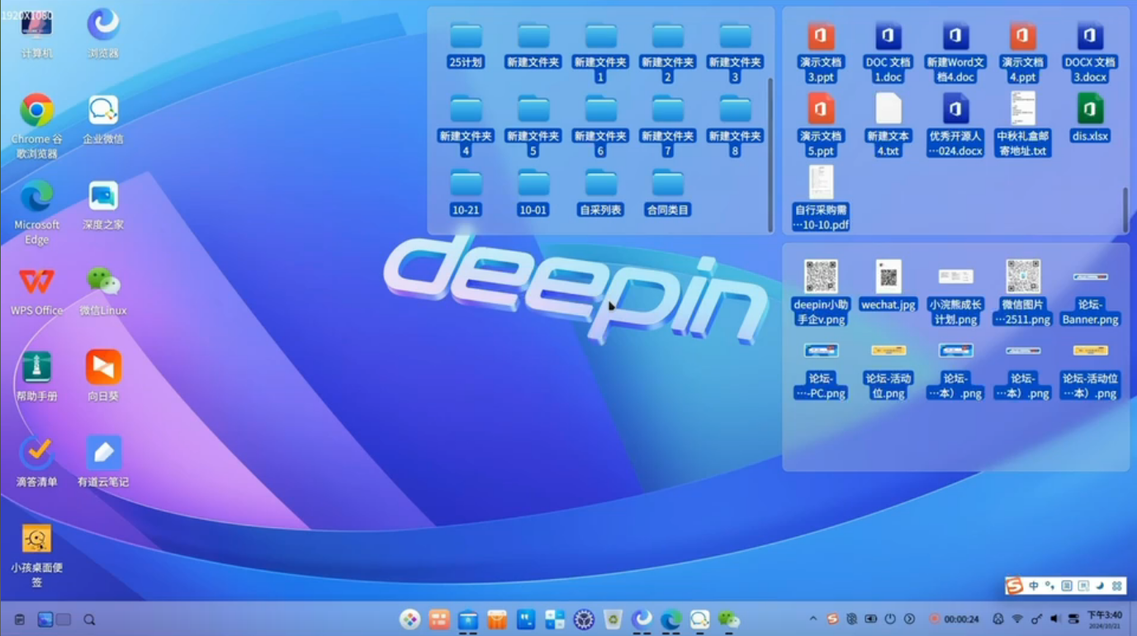The height and width of the screenshot is (636, 1137).
Task: Select the 自采列表 folder
Action: pyautogui.click(x=600, y=193)
